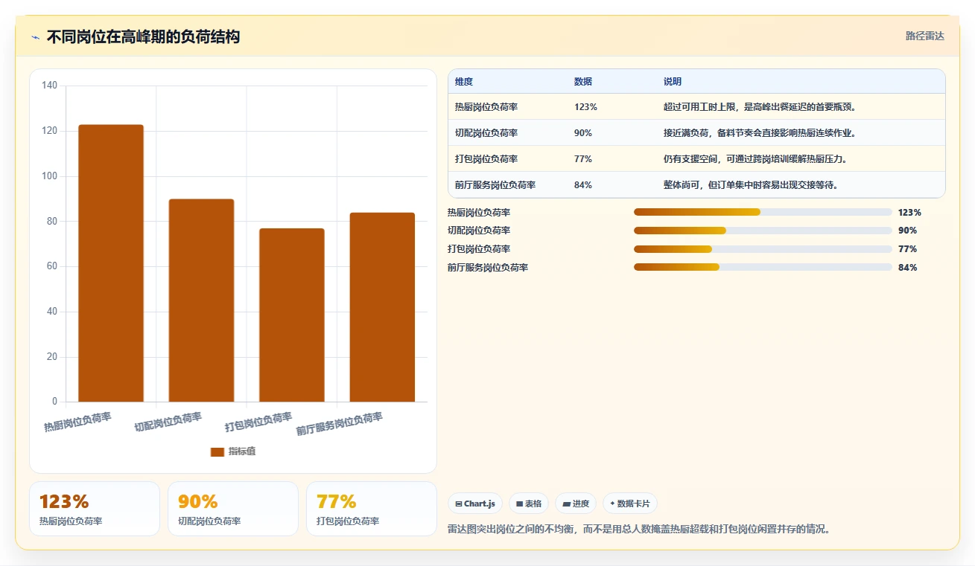Click the 打包岗位负荷率 x-axis label

coord(258,422)
